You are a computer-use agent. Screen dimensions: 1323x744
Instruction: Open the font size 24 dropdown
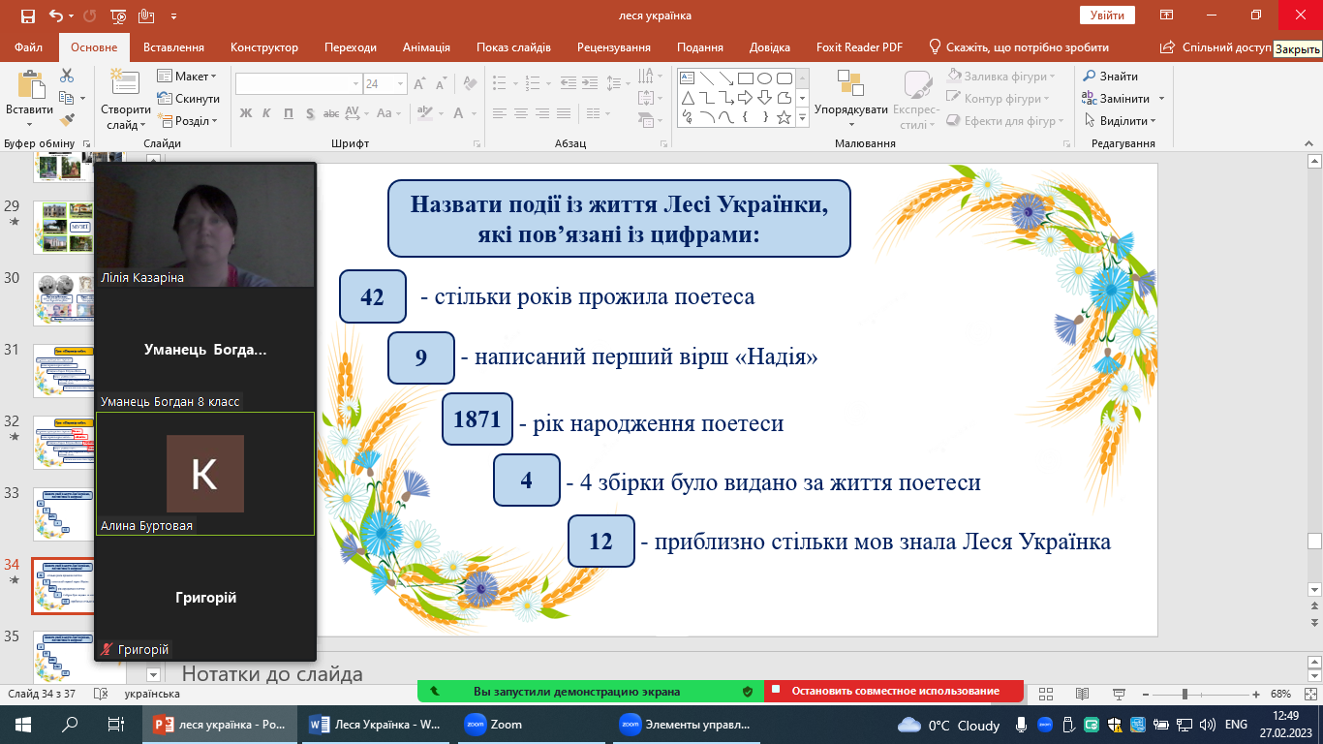400,84
